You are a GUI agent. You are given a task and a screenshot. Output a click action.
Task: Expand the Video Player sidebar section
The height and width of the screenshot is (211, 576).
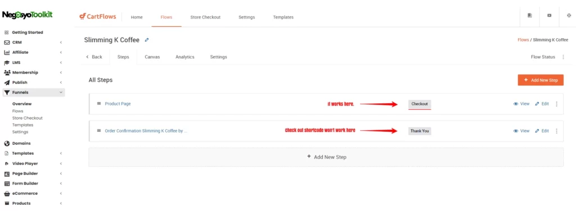coord(61,164)
